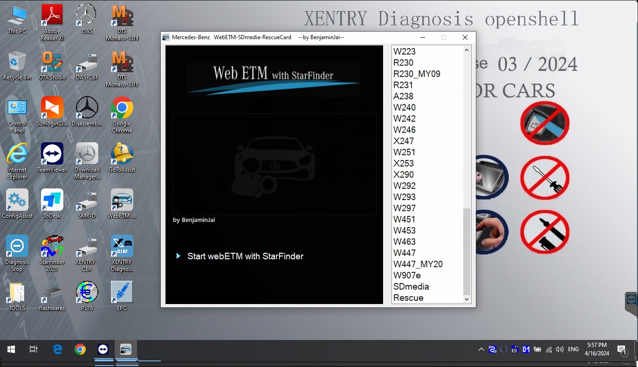Launch TeamViewer desktop shortcut
This screenshot has height=367, width=638.
click(52, 158)
